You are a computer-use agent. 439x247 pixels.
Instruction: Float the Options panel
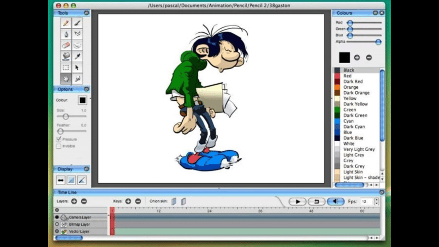click(x=86, y=89)
